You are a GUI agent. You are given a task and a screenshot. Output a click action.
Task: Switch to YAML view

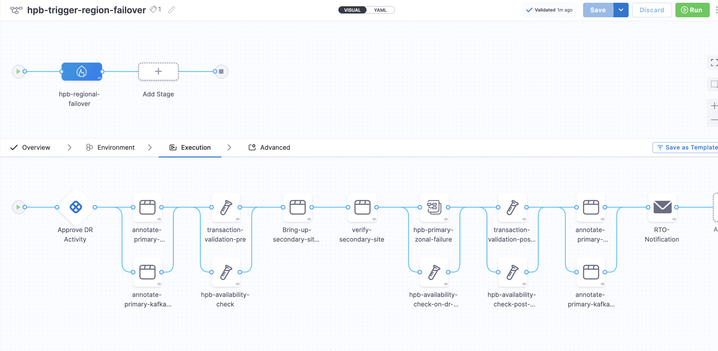tap(380, 10)
